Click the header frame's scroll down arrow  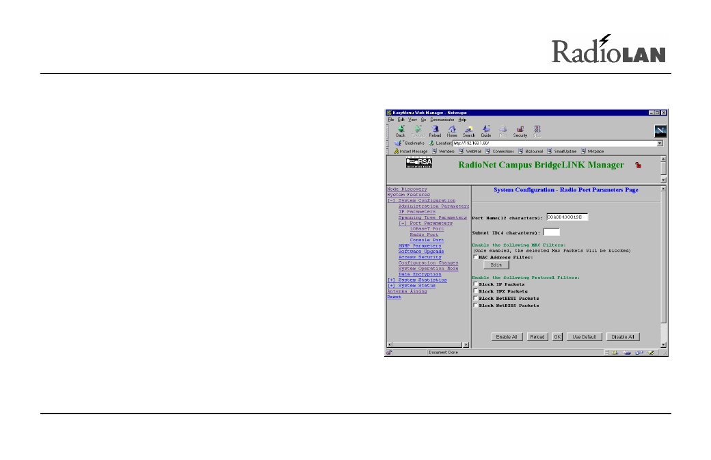(663, 180)
